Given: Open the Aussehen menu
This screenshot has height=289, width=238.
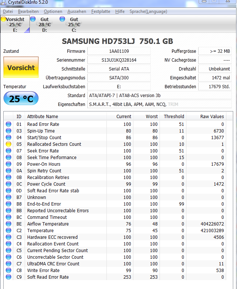Looking at the screenshot, I should point(77,11).
